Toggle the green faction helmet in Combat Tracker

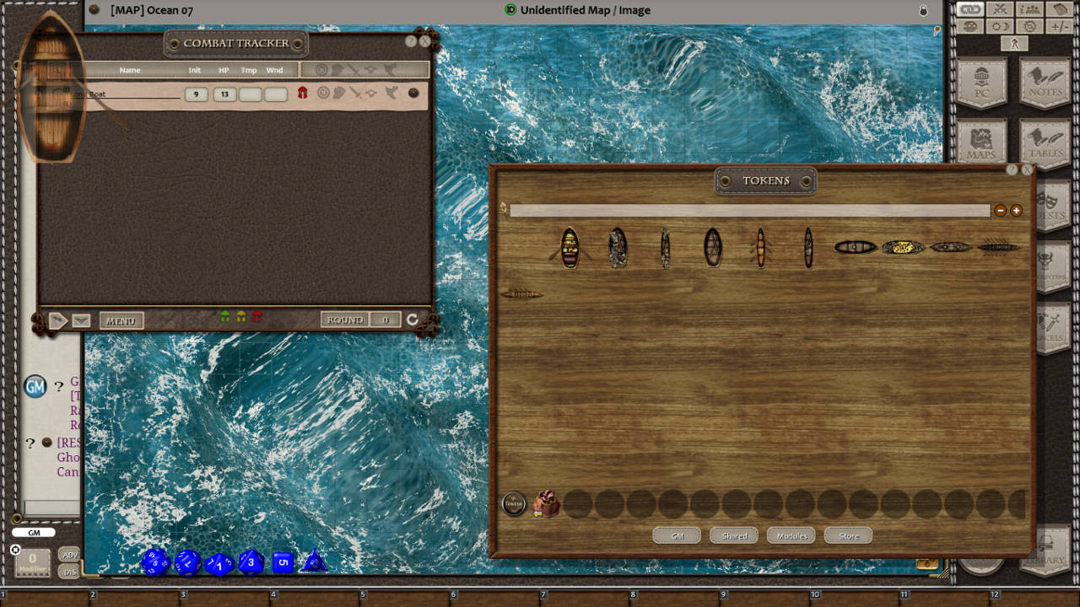click(224, 316)
